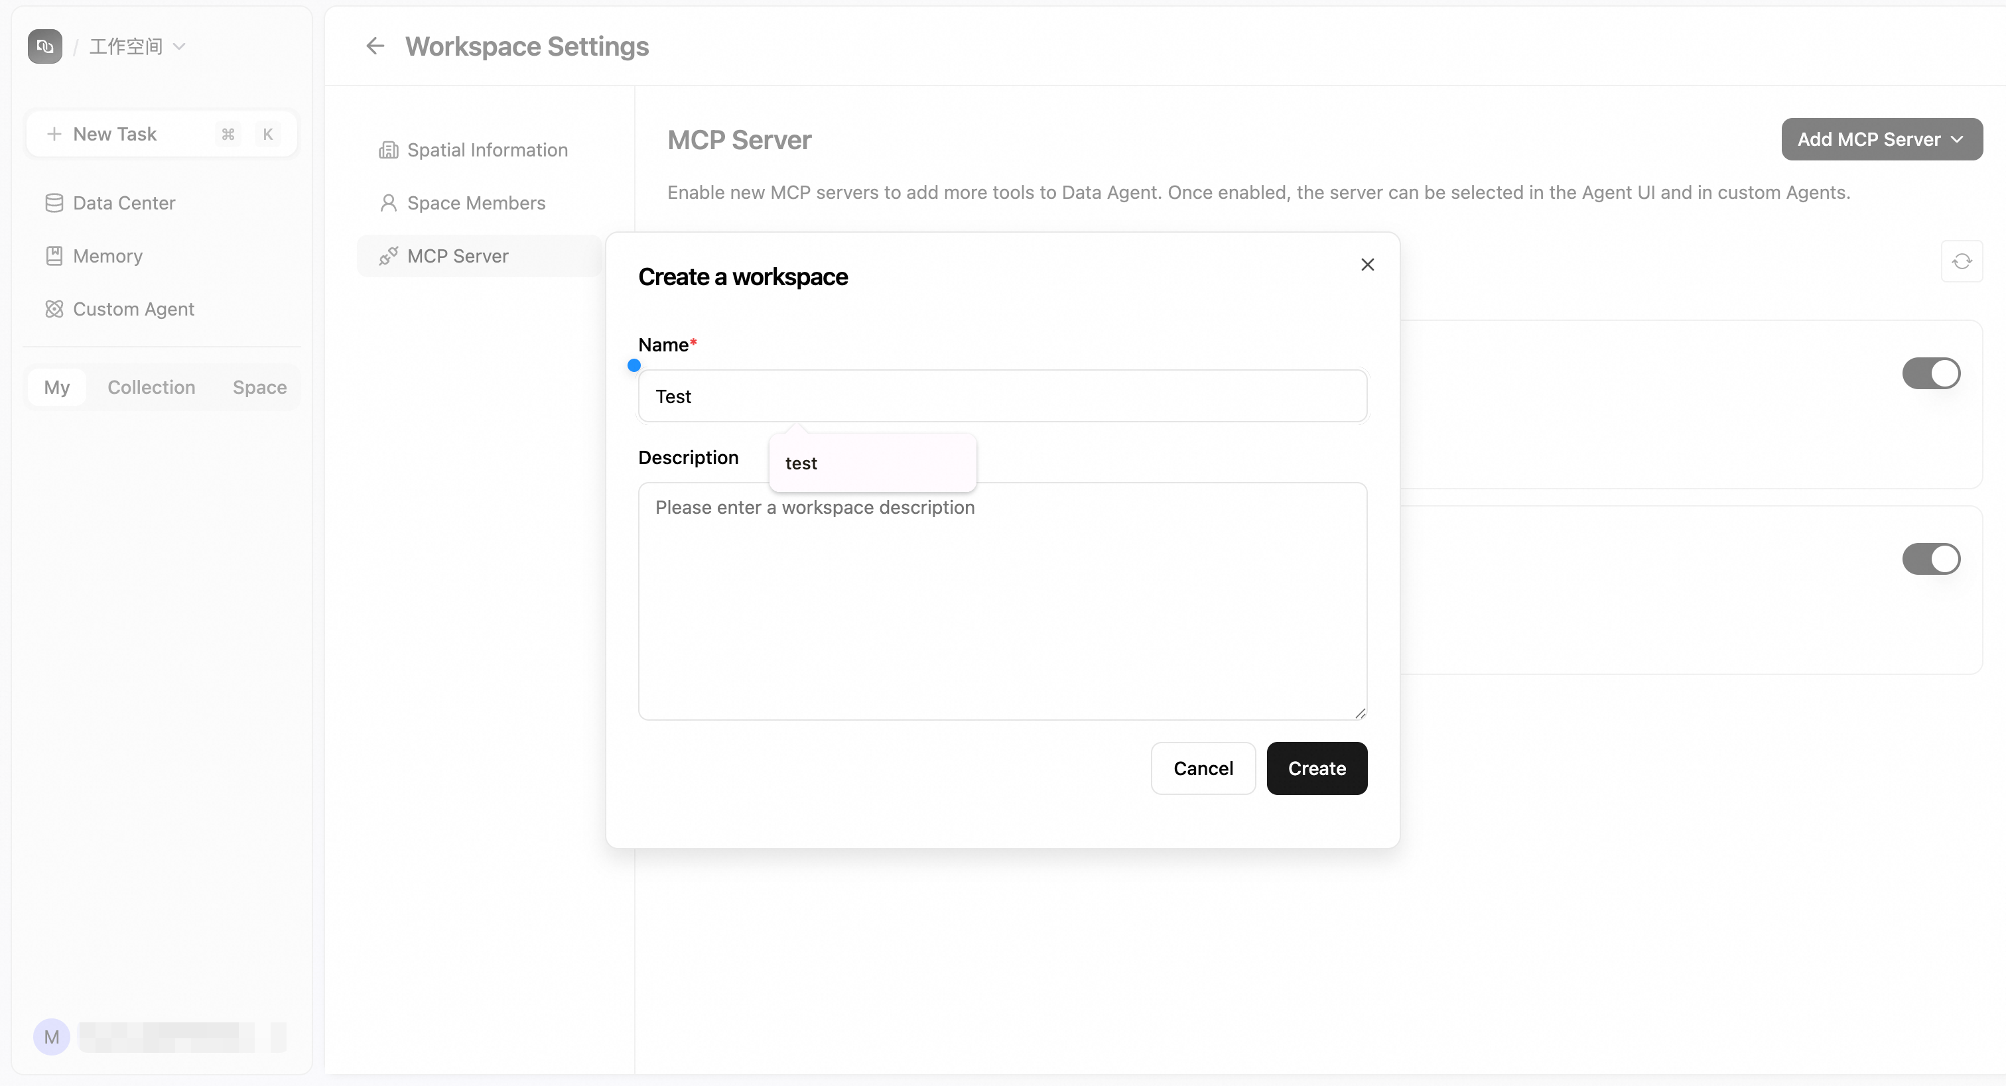
Task: Click the New Task button
Action: [x=161, y=134]
